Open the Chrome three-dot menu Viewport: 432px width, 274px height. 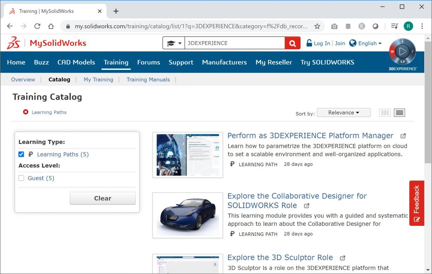coord(422,26)
